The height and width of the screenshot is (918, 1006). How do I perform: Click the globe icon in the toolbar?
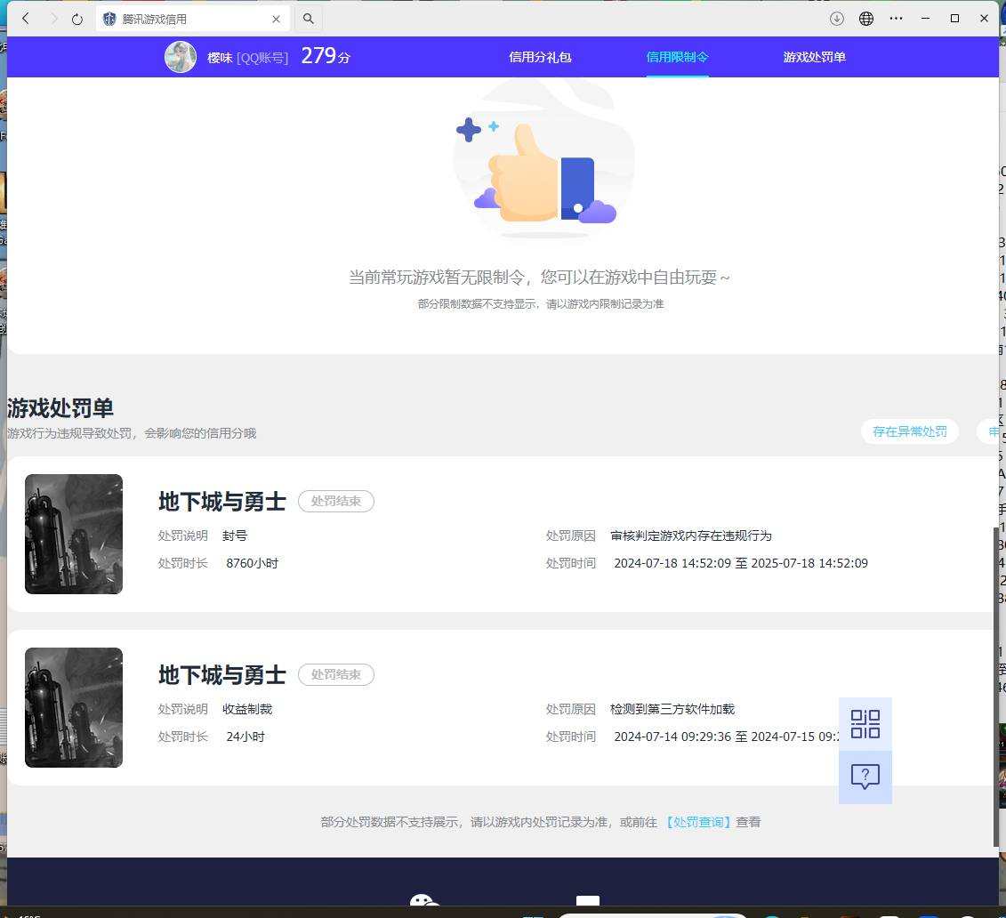866,19
